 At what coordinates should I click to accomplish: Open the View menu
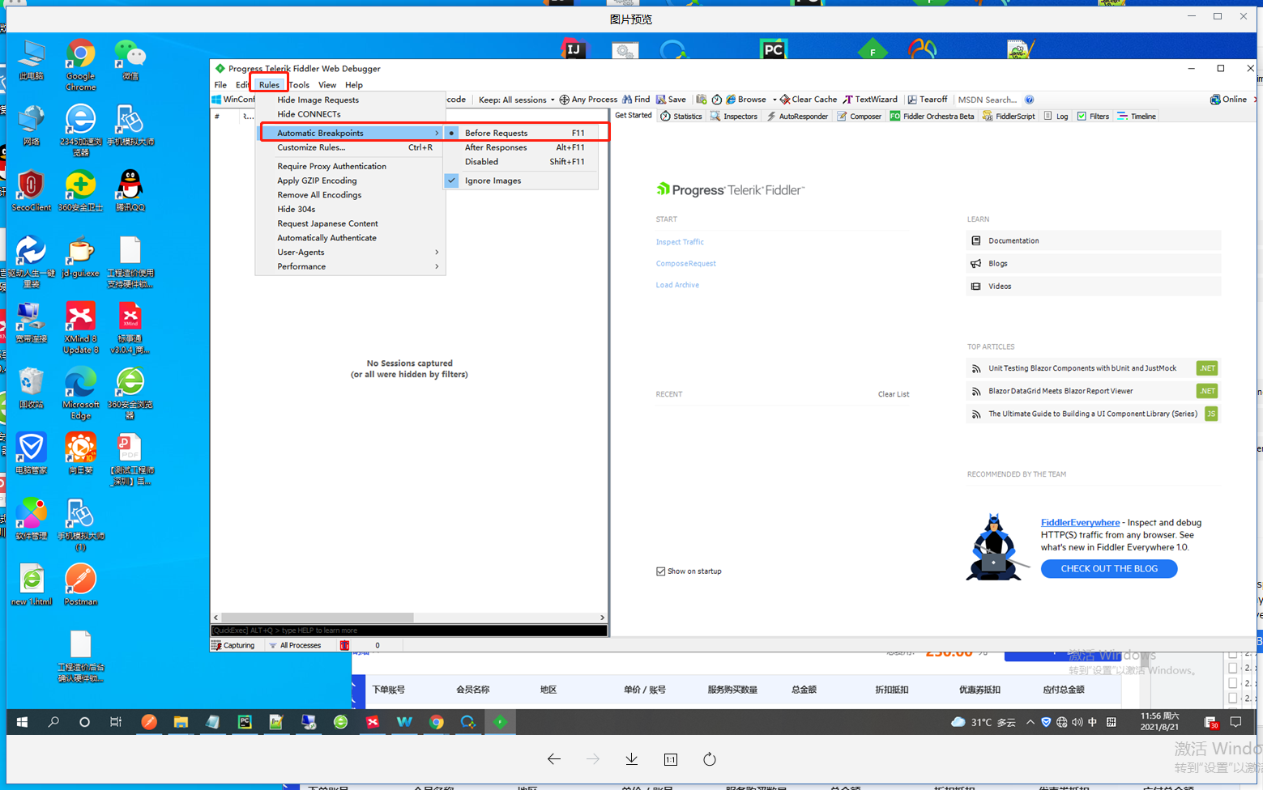tap(327, 84)
